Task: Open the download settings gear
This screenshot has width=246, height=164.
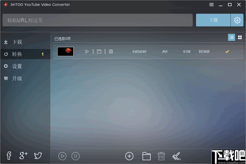Action: [237, 20]
